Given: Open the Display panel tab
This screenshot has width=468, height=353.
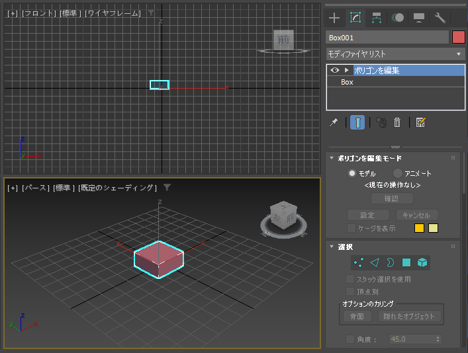Looking at the screenshot, I should pyautogui.click(x=419, y=18).
